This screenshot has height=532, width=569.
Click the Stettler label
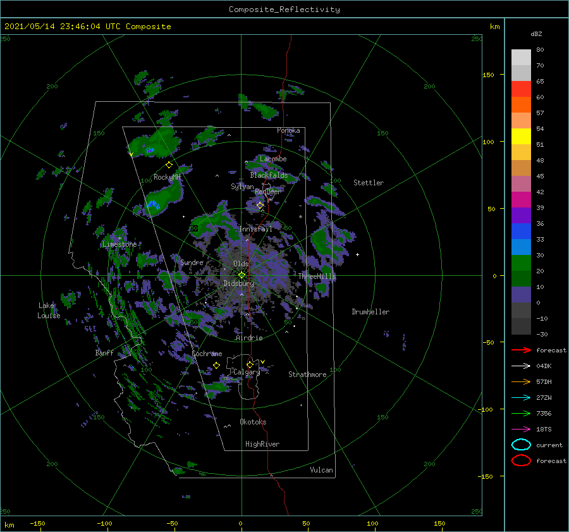pos(369,183)
